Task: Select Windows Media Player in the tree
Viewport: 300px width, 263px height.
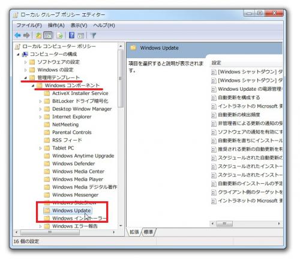Action: tap(77, 179)
